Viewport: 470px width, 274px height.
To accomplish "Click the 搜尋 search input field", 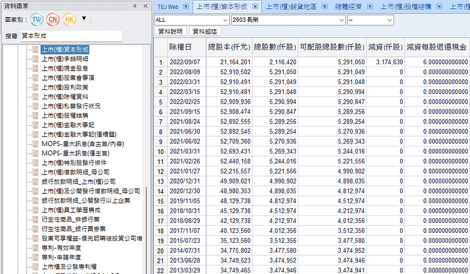I will point(70,36).
